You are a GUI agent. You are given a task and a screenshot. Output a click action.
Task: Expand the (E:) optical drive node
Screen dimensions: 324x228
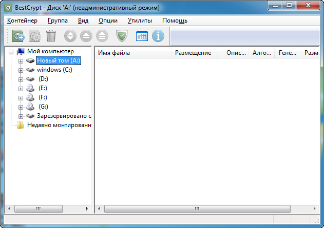tap(21, 88)
